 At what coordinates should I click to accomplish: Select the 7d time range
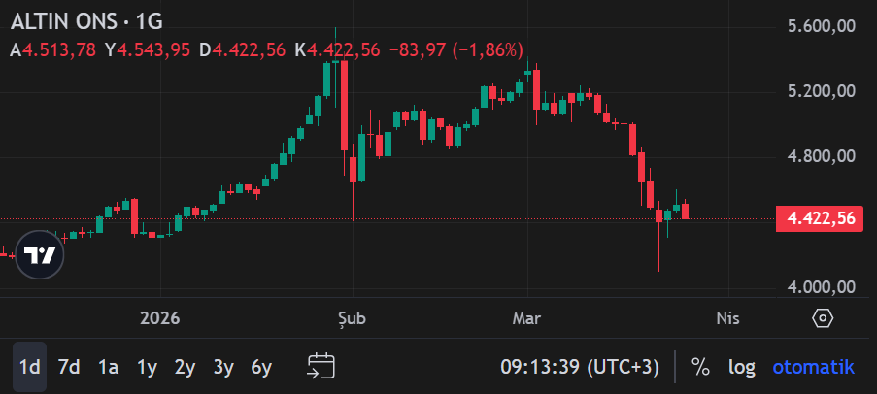(x=69, y=367)
